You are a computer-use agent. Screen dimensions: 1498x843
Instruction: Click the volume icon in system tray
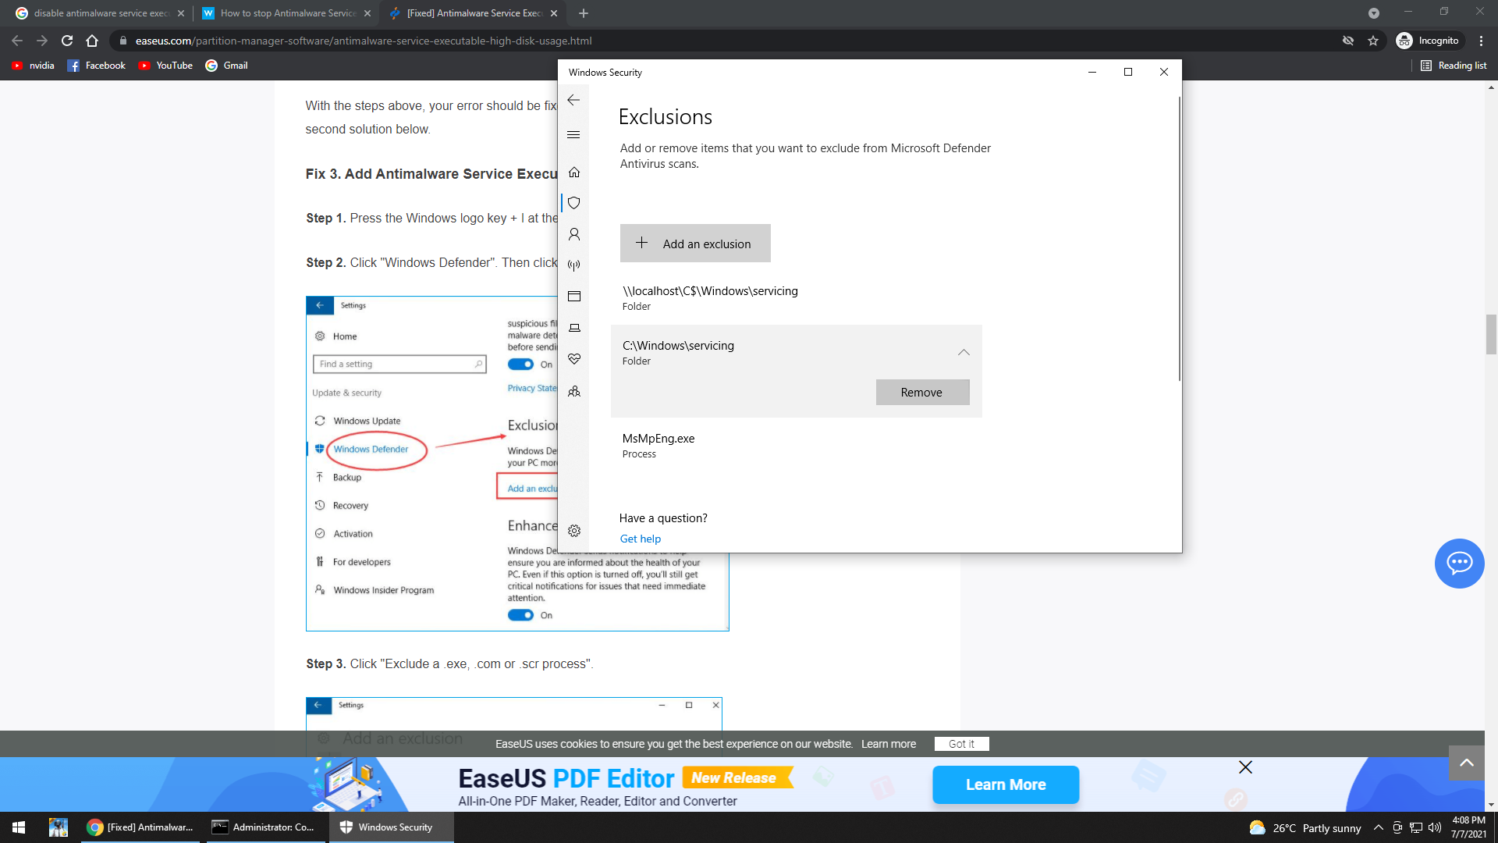coord(1434,827)
